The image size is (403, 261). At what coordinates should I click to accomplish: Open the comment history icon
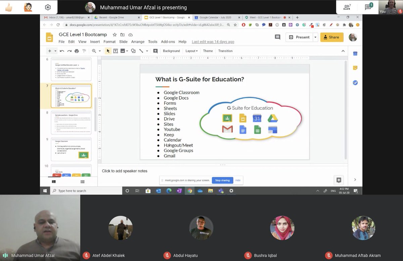click(x=277, y=37)
